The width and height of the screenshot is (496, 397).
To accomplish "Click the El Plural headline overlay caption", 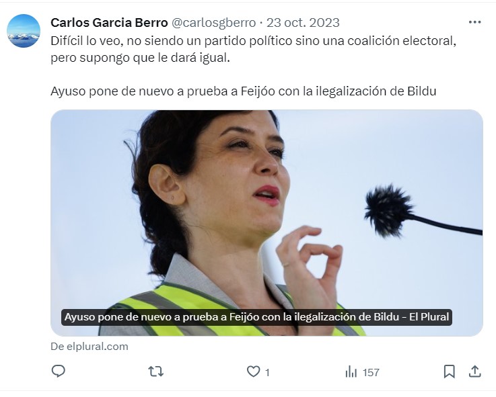I will [256, 317].
